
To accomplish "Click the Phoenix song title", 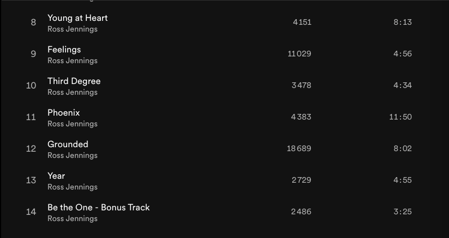I will 64,113.
